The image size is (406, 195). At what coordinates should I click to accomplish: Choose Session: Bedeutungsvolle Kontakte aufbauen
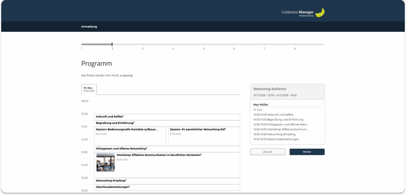pyautogui.click(x=130, y=136)
